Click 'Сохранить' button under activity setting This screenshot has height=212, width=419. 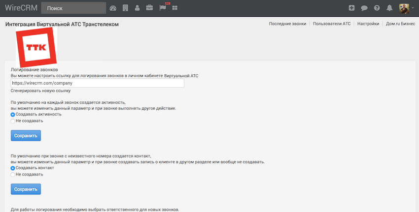(26, 135)
